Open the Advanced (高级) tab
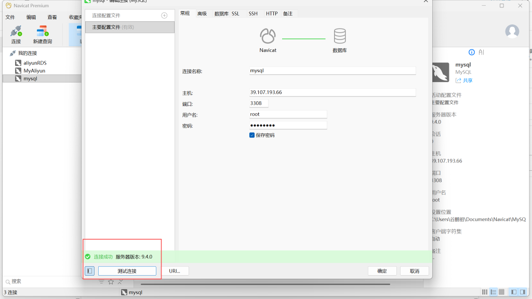This screenshot has height=299, width=532. click(x=202, y=13)
